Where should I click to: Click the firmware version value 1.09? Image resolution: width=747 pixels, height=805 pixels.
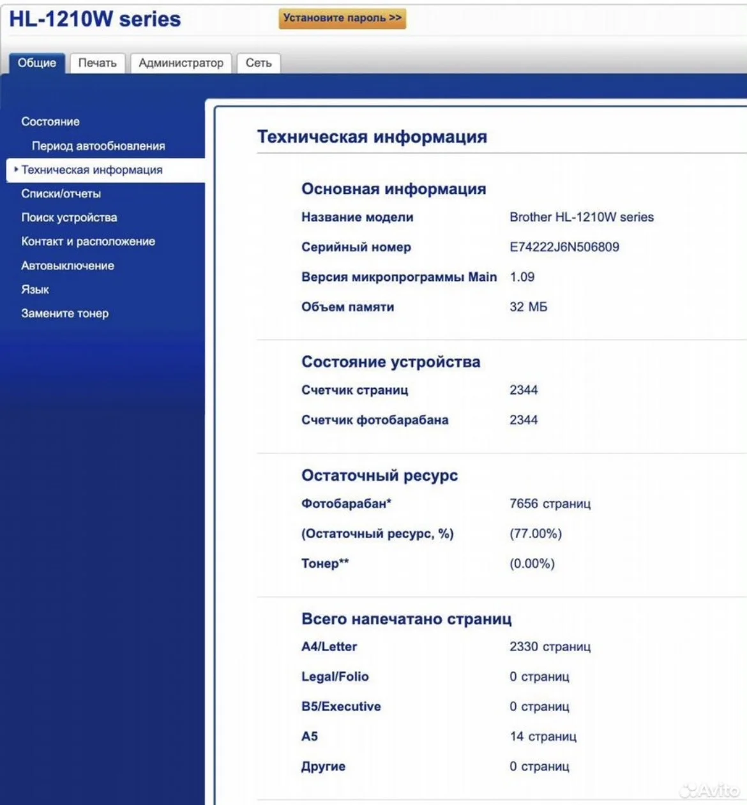click(522, 277)
